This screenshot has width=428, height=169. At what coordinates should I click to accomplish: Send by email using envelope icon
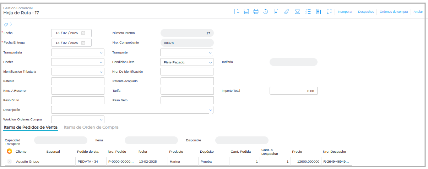(298, 12)
